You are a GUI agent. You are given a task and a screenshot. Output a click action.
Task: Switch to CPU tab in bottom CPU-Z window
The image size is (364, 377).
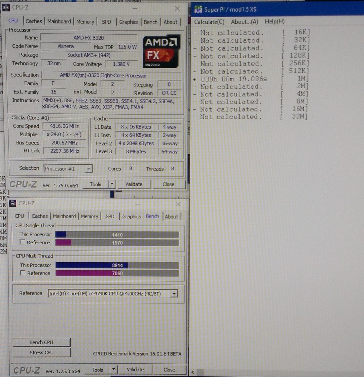click(x=19, y=216)
